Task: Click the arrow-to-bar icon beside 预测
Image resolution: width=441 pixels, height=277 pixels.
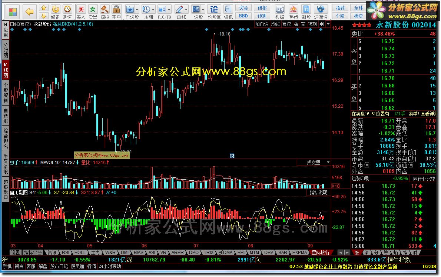Action: tap(322, 24)
